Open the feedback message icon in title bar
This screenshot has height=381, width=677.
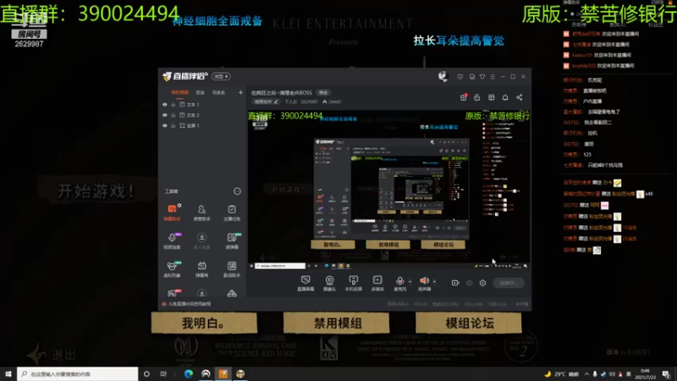point(460,76)
